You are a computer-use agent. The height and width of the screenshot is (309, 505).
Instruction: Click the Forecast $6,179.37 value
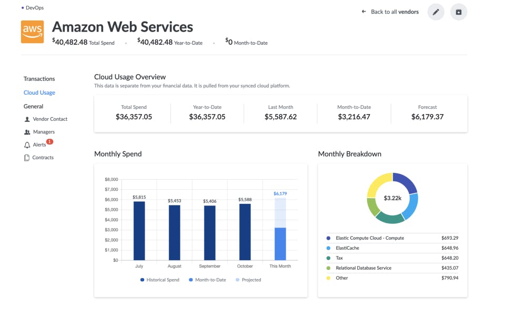tap(427, 117)
